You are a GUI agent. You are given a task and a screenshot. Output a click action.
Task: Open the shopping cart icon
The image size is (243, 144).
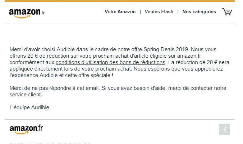pos(227,12)
